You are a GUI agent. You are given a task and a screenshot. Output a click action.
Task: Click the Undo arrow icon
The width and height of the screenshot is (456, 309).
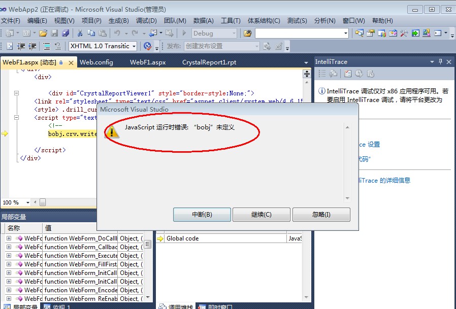tap(117, 33)
